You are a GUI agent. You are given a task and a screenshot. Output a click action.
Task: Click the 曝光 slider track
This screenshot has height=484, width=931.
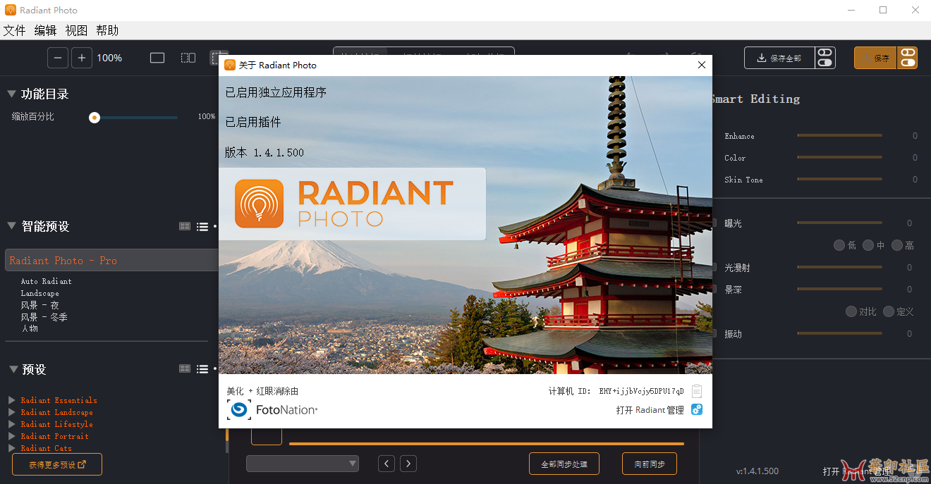pos(839,223)
